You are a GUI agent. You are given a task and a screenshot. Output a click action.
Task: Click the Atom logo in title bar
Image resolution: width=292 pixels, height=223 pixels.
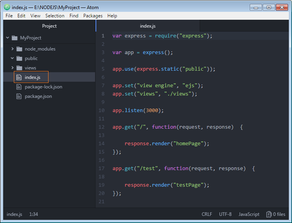click(x=7, y=7)
